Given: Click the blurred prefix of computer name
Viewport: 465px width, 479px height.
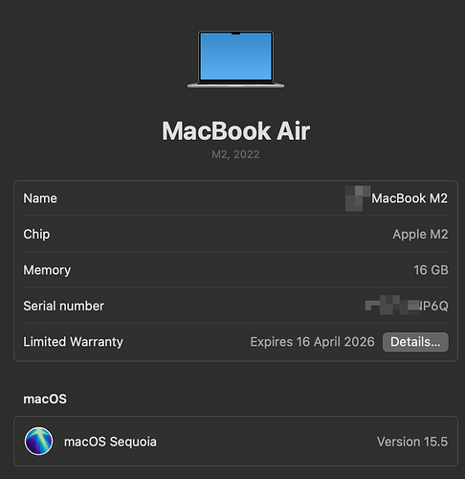Looking at the screenshot, I should coord(358,198).
